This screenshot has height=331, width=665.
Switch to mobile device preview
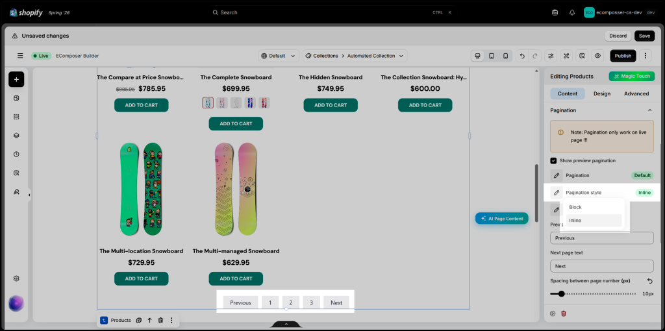(x=505, y=56)
